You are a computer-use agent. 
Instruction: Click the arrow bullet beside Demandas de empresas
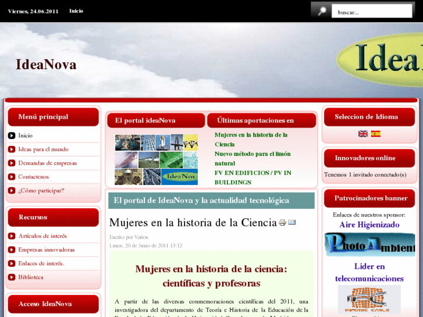coord(12,163)
